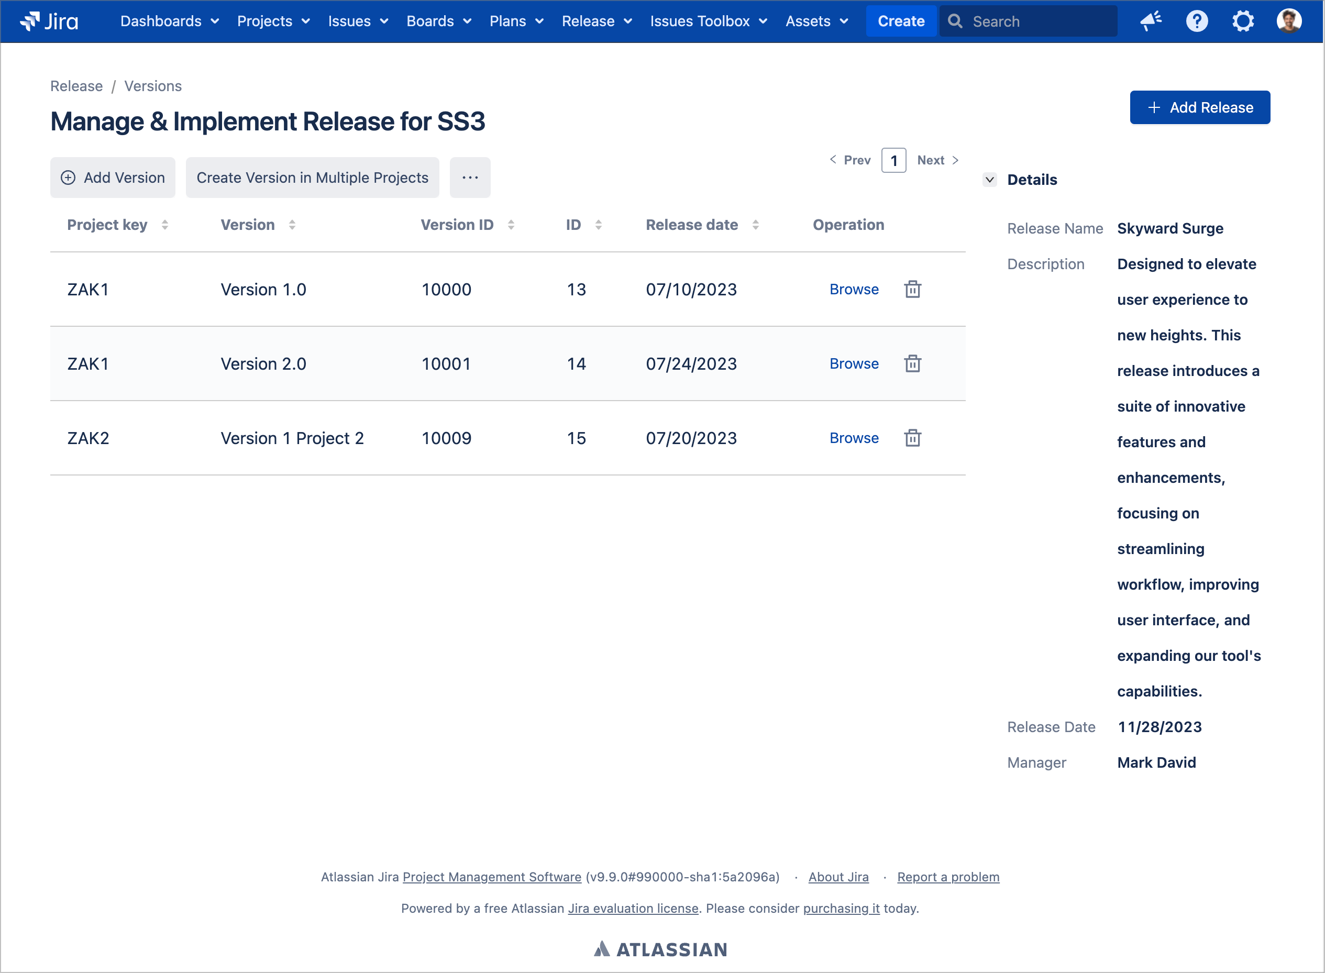Collapse the Details section chevron
Viewport: 1325px width, 973px height.
pos(990,180)
